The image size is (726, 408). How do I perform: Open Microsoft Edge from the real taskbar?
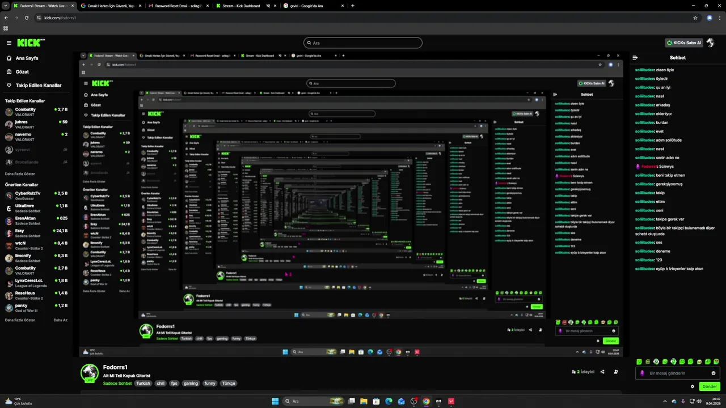click(389, 401)
